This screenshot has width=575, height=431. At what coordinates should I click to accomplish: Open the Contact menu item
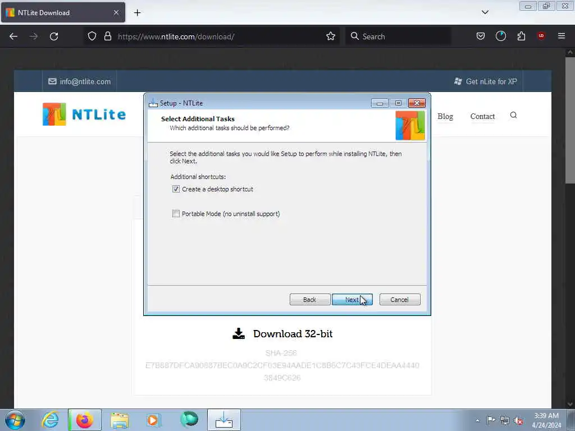coord(482,116)
